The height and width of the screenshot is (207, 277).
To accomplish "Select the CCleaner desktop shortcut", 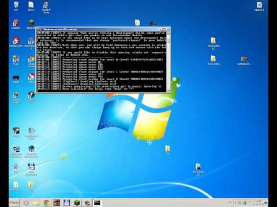I will (16, 24).
